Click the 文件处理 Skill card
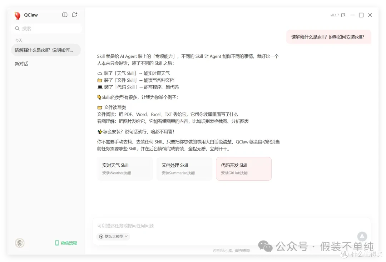The image size is (386, 262). click(x=184, y=168)
